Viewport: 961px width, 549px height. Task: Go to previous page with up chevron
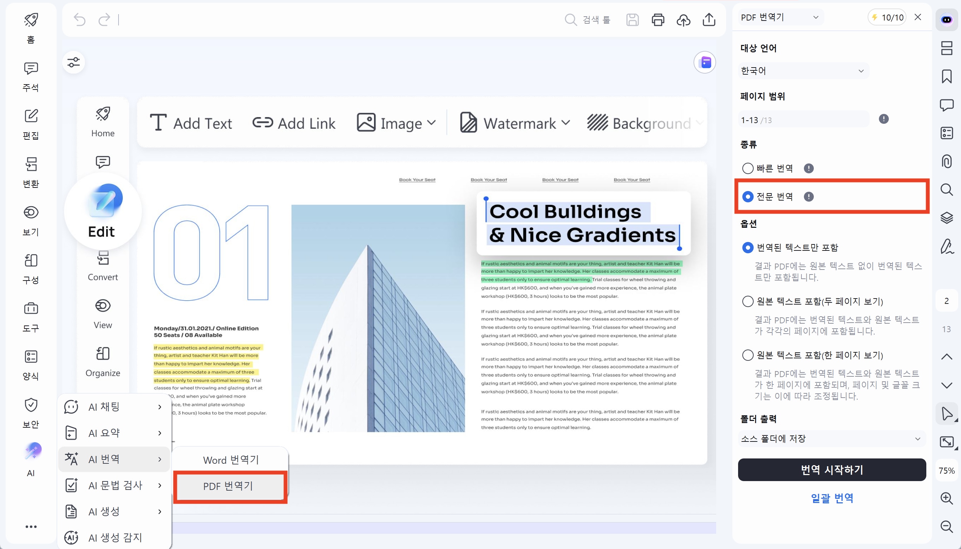[946, 357]
